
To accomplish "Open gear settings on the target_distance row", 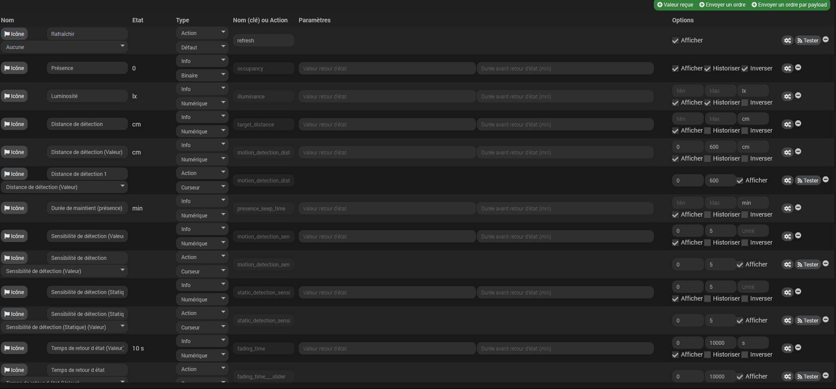I will pos(787,124).
